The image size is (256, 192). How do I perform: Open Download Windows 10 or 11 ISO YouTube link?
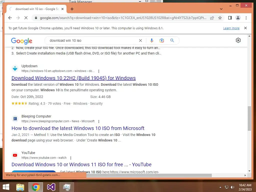click(x=81, y=164)
